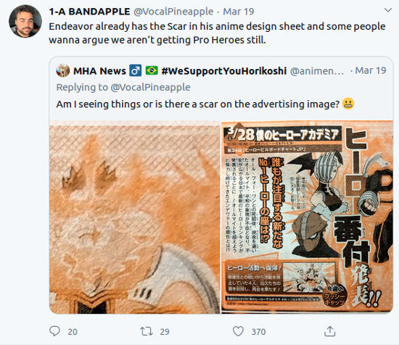
Task: Like the tweet with heart icon
Action: coord(238,331)
